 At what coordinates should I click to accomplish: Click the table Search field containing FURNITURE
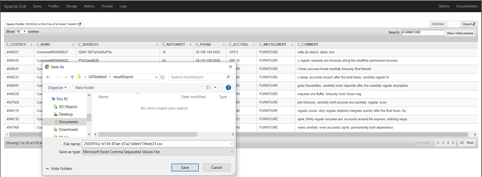point(423,32)
